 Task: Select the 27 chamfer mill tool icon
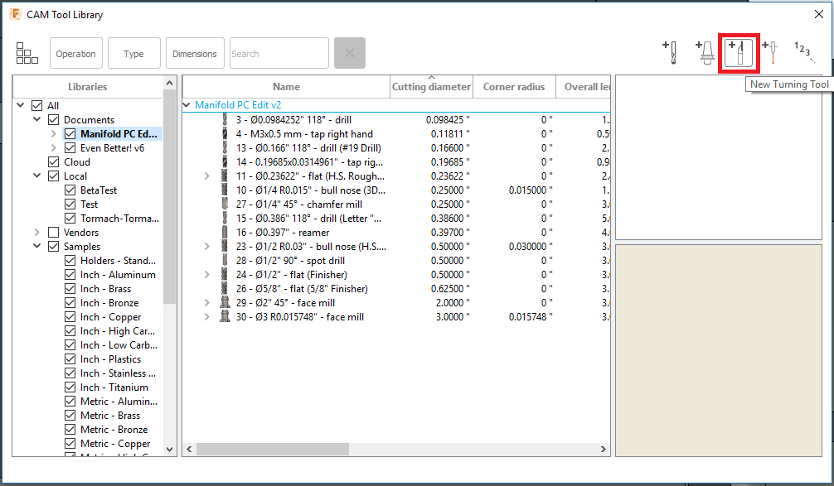pyautogui.click(x=225, y=205)
